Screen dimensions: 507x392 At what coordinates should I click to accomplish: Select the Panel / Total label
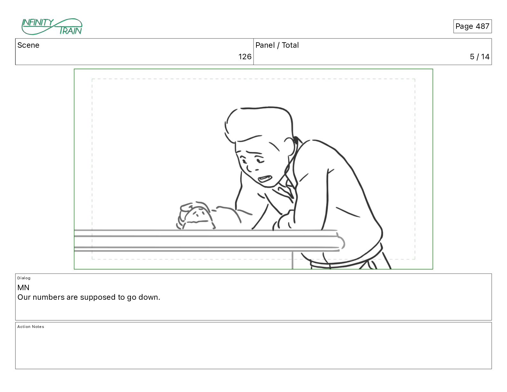tap(277, 45)
